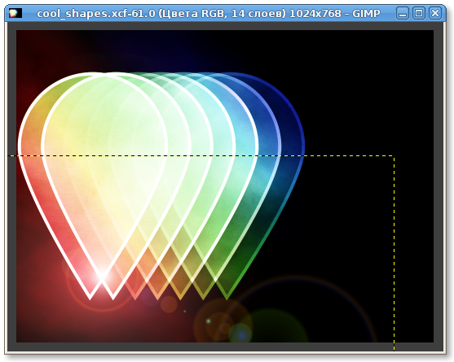Click the bright white lens flare highlight
Viewport: 454px width, 362px height.
click(x=102, y=275)
